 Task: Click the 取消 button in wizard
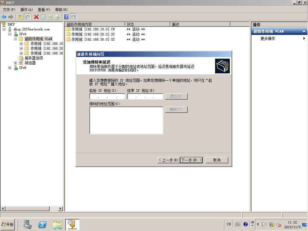pos(217,160)
